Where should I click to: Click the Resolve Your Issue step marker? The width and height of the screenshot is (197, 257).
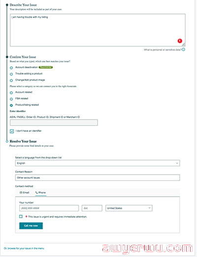pyautogui.click(x=7, y=141)
